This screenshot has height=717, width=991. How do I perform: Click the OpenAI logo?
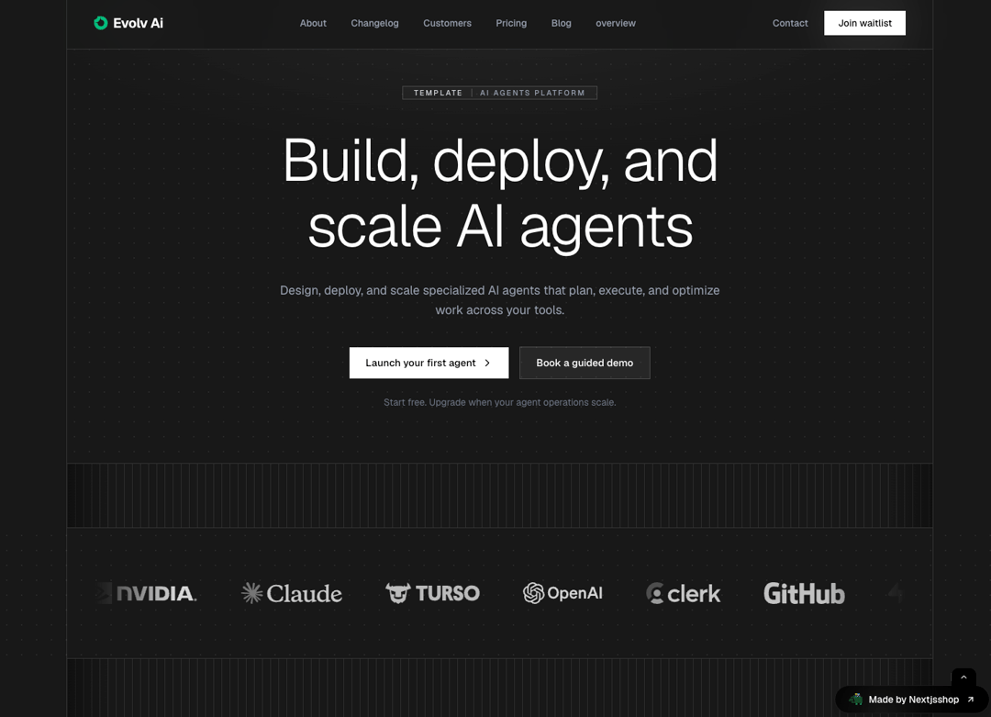tap(562, 593)
